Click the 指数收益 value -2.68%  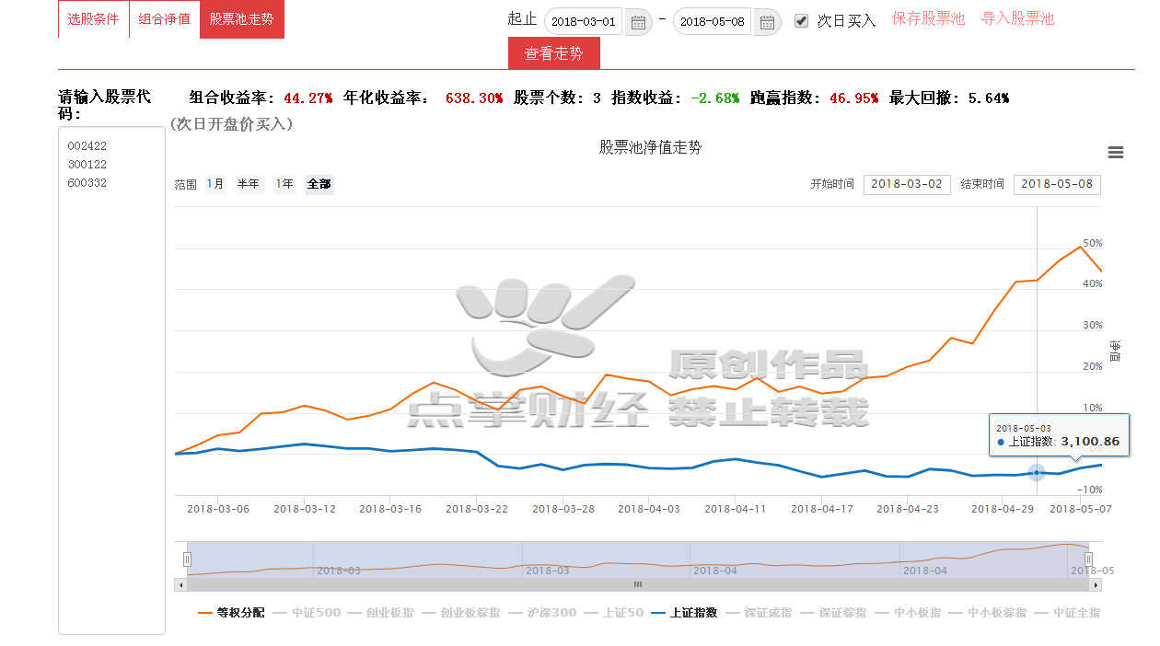click(714, 98)
